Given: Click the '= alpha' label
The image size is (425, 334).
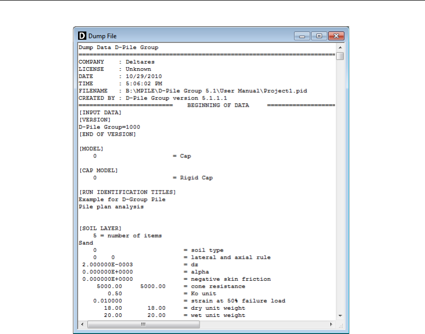Looking at the screenshot, I should [196, 272].
